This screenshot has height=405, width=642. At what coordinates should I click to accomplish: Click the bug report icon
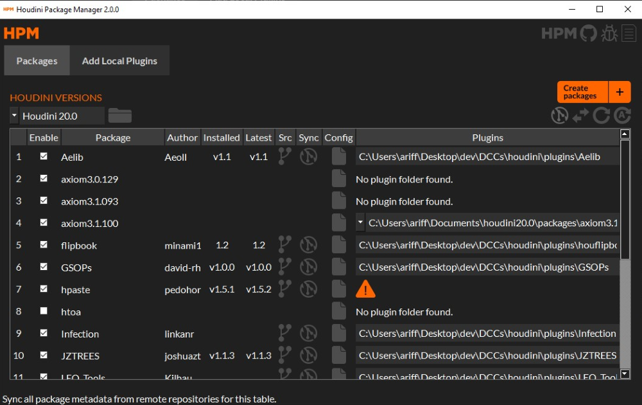pyautogui.click(x=609, y=33)
